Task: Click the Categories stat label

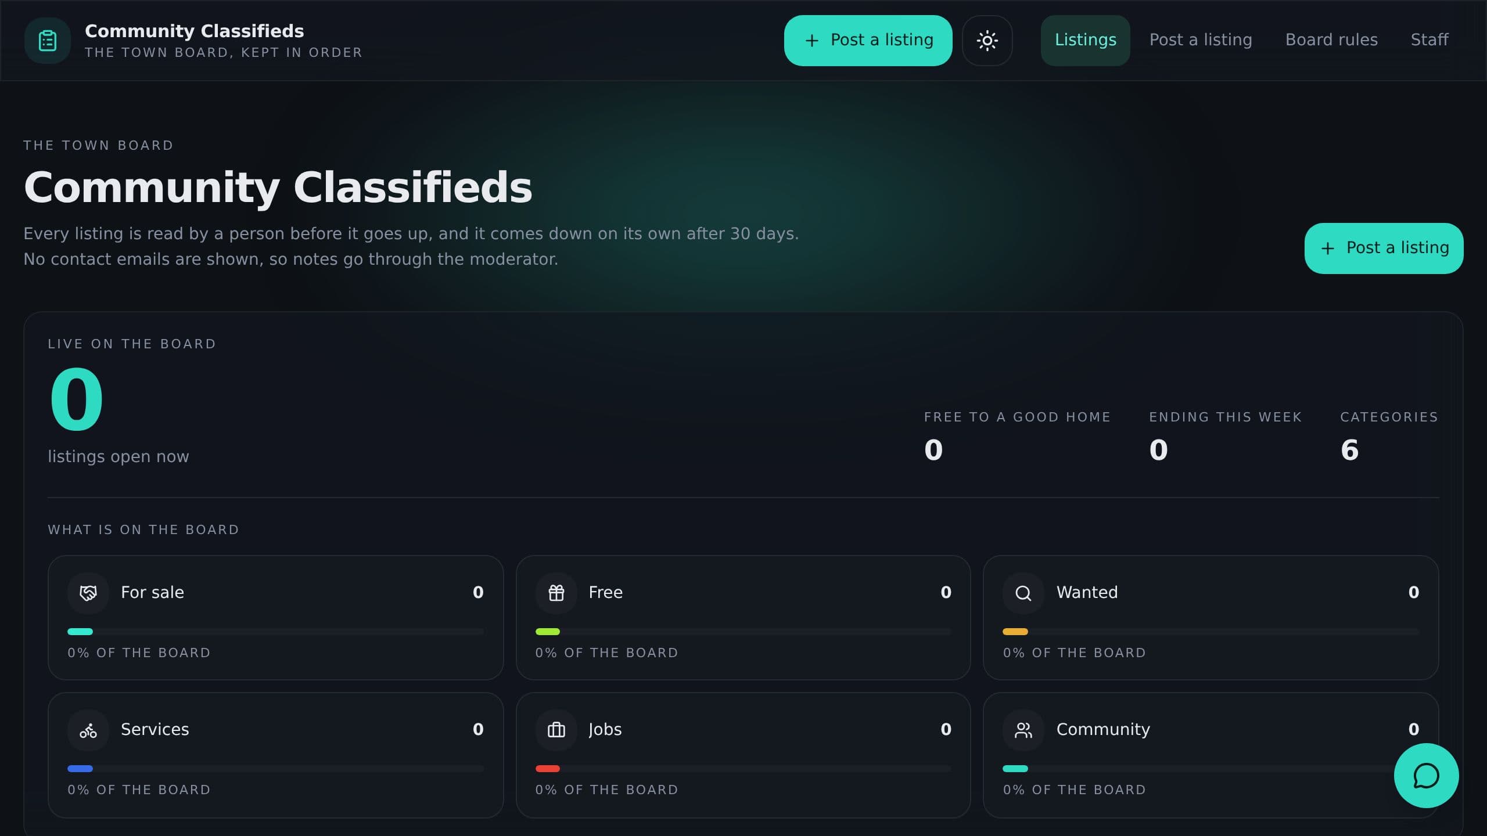Action: (x=1389, y=417)
